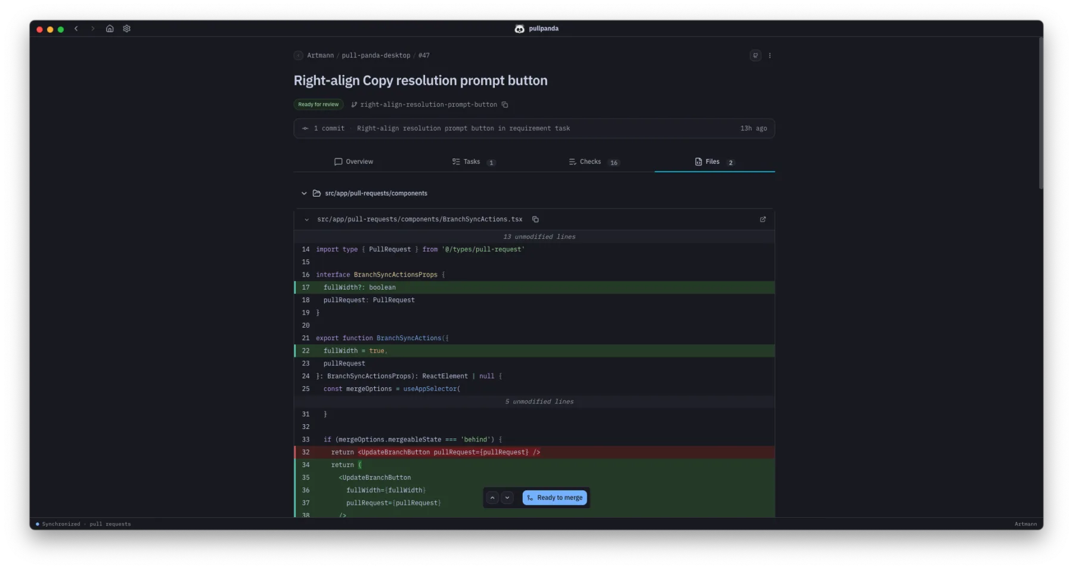Open the three-dot more options menu
1073x569 pixels.
tap(770, 55)
